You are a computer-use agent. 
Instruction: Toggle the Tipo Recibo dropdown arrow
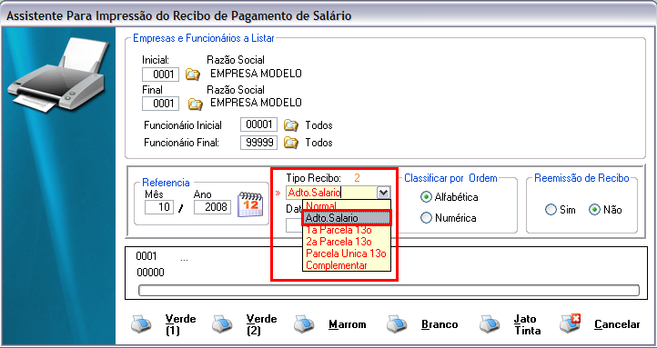[383, 193]
